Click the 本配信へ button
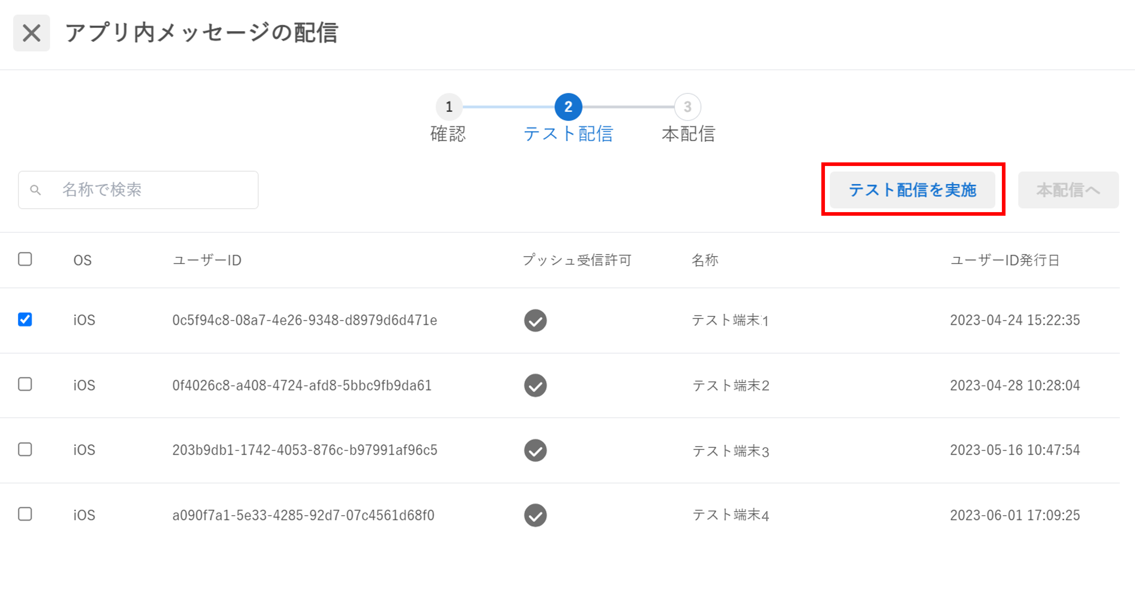This screenshot has width=1135, height=607. click(1068, 190)
